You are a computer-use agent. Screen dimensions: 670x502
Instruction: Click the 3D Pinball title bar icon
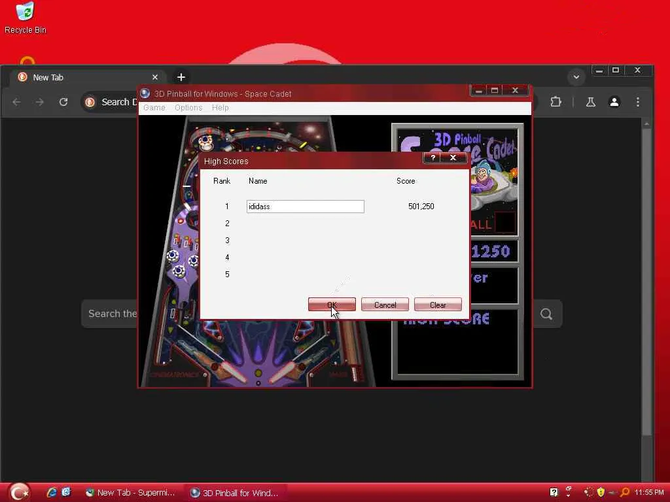[x=145, y=93]
